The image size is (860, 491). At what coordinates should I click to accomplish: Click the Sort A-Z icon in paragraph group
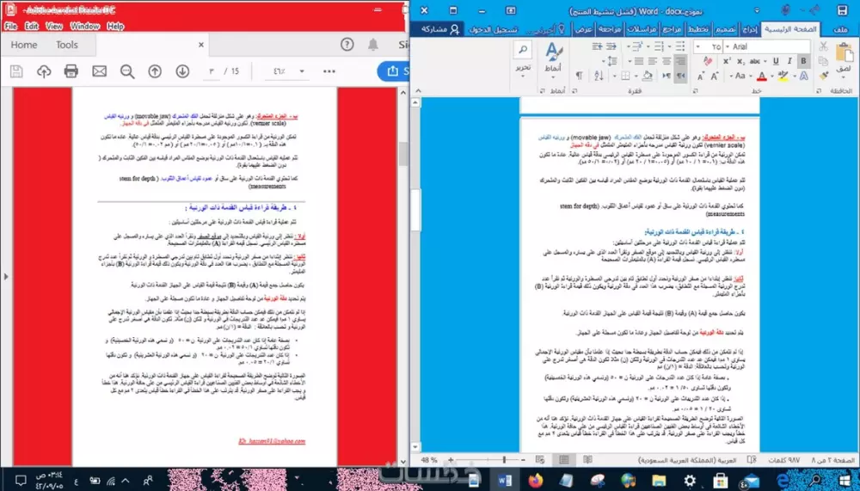pos(599,76)
